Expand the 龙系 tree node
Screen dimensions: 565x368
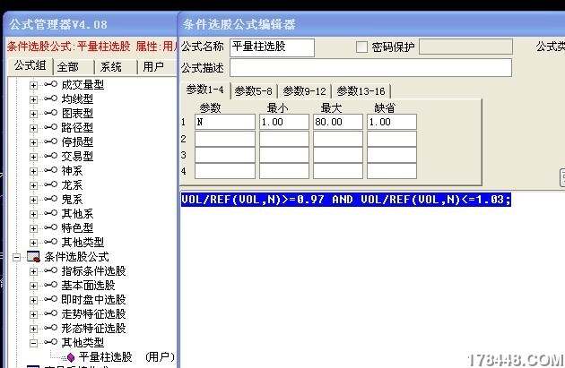tap(33, 185)
